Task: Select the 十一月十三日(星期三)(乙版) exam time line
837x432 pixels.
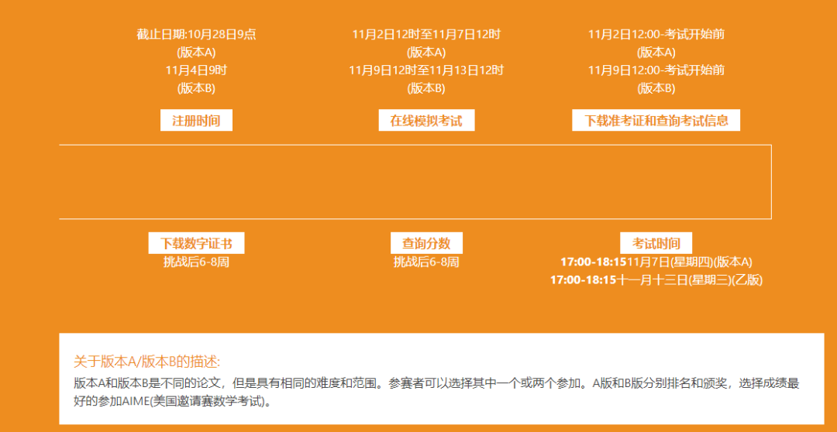Action: point(656,280)
